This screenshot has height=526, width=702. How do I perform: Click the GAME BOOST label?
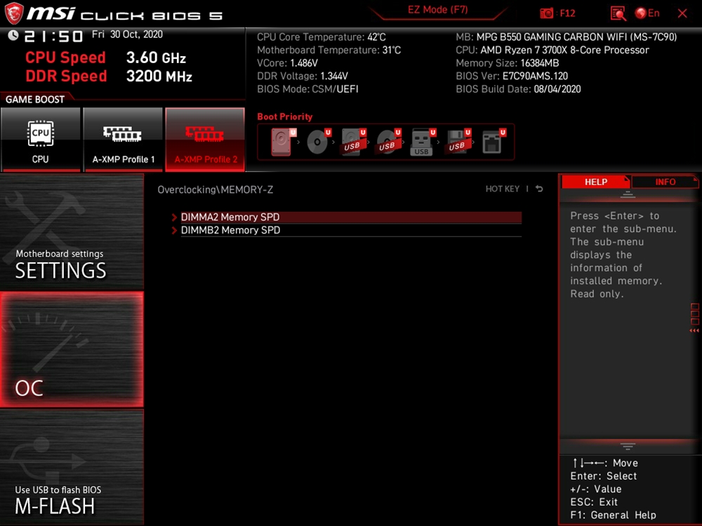coord(35,100)
